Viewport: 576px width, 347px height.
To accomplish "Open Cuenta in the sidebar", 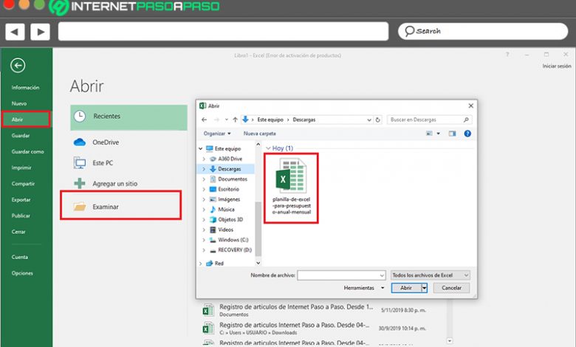I will click(19, 257).
